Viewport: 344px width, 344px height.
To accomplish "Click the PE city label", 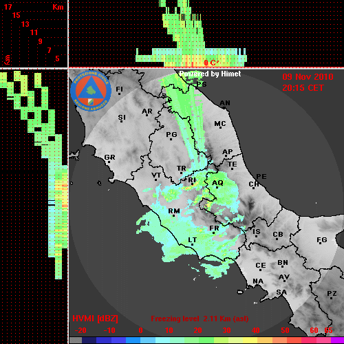I will [x=261, y=177].
